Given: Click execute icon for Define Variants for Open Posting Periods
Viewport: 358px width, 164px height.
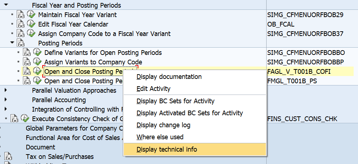Looking at the screenshot, I should click(x=37, y=53).
